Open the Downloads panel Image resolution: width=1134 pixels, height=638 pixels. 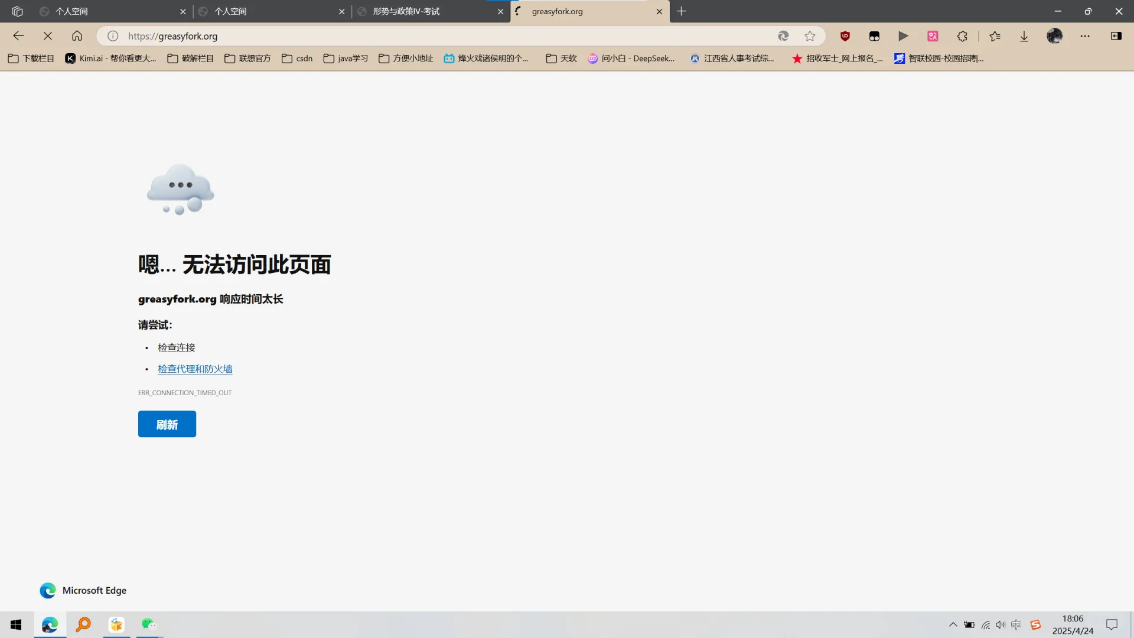[1024, 36]
